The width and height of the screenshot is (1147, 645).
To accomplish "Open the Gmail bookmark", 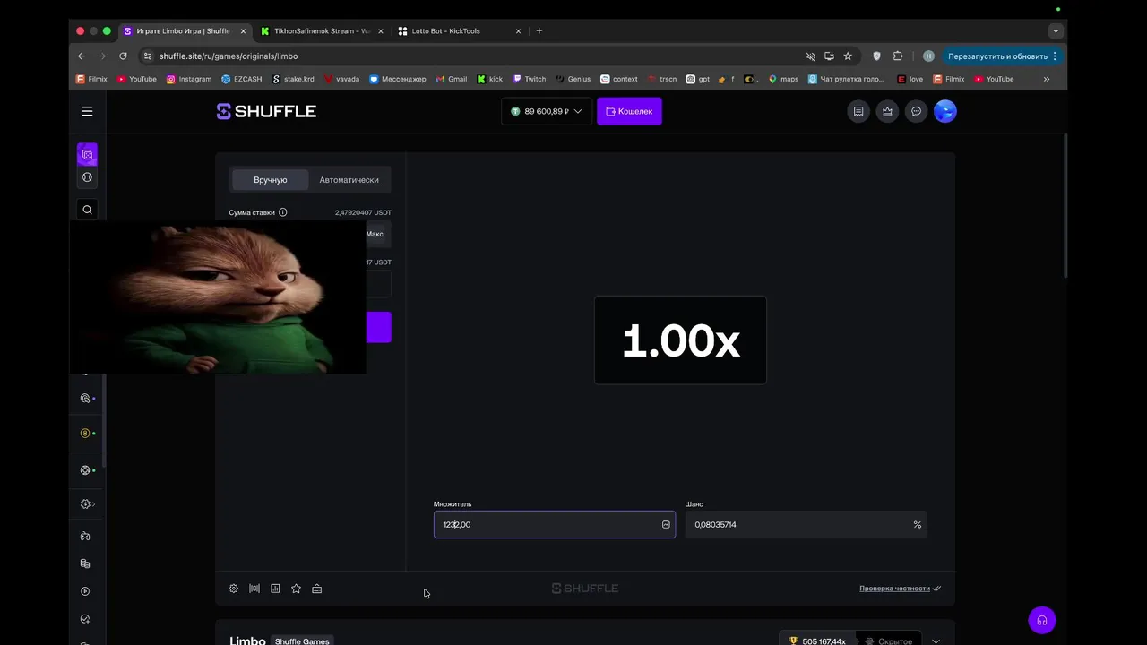I will (452, 79).
